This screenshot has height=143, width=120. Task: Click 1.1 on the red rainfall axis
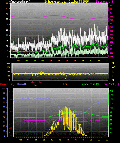click(x=10, y=91)
